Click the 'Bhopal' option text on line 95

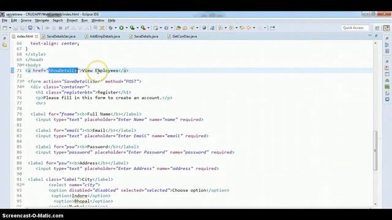point(82,201)
